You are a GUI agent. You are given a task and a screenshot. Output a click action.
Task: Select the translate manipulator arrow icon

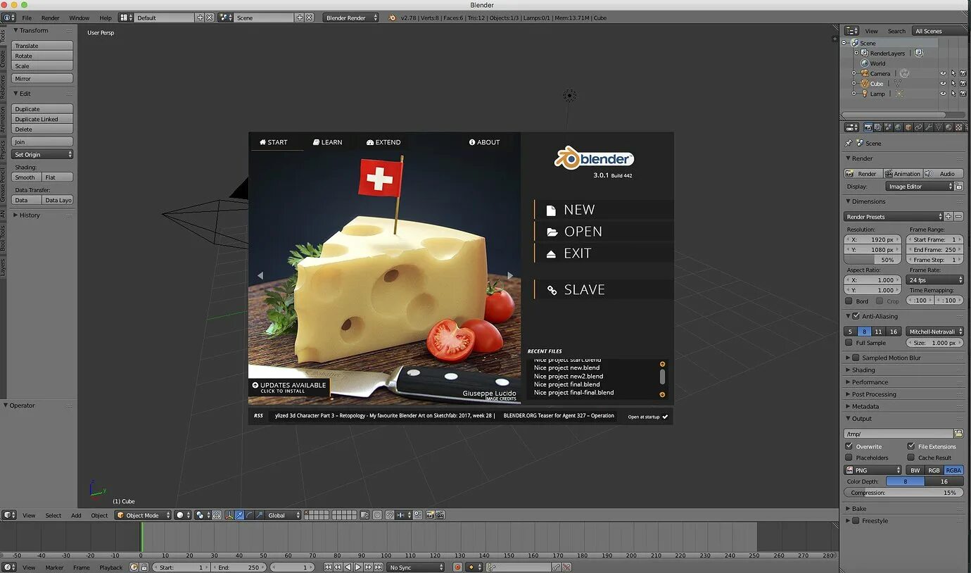239,515
